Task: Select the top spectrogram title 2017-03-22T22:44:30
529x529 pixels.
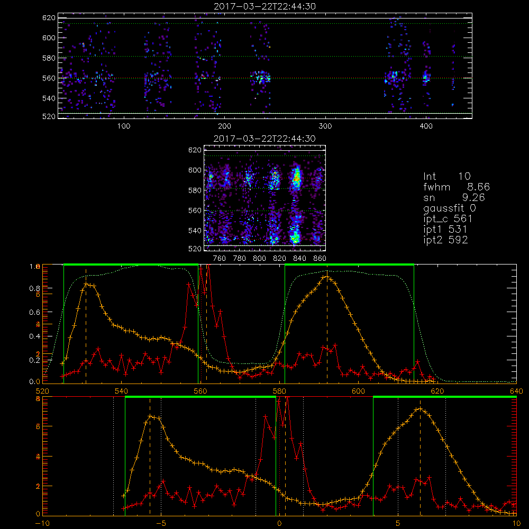Action: [265, 6]
